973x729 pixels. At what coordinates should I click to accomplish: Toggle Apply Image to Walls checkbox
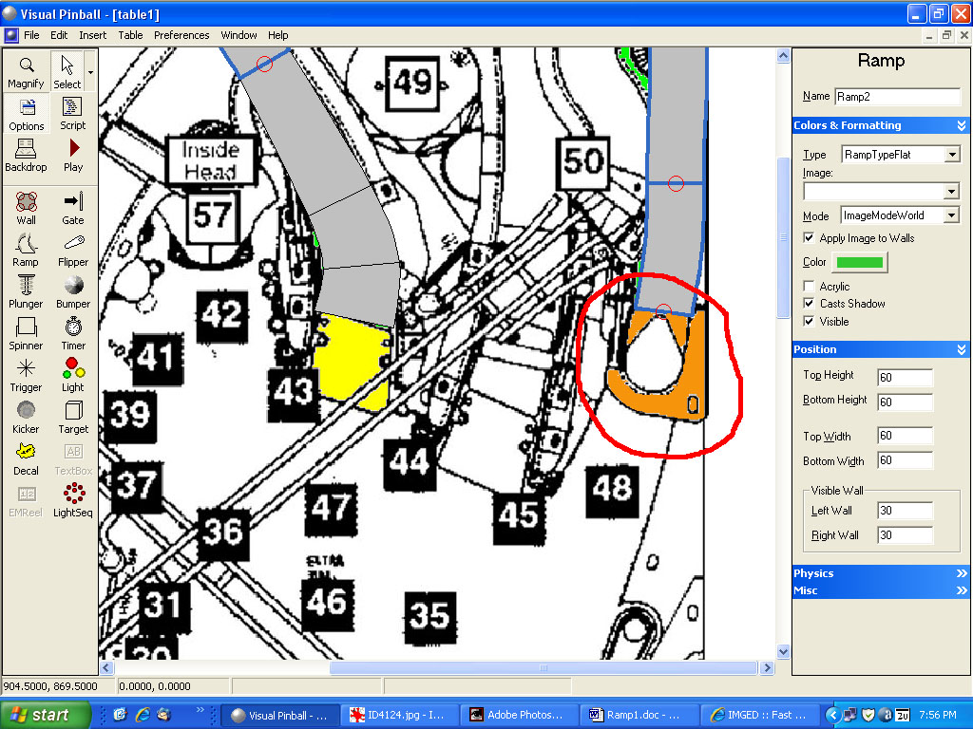pyautogui.click(x=810, y=238)
